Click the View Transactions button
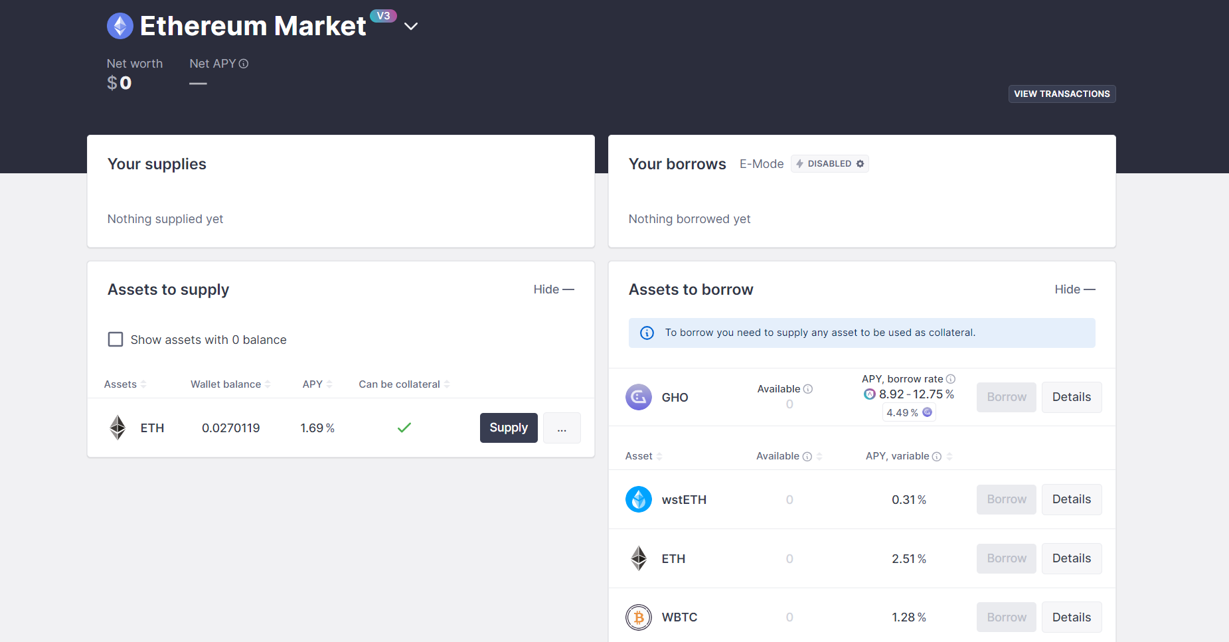Viewport: 1229px width, 642px height. [x=1061, y=94]
